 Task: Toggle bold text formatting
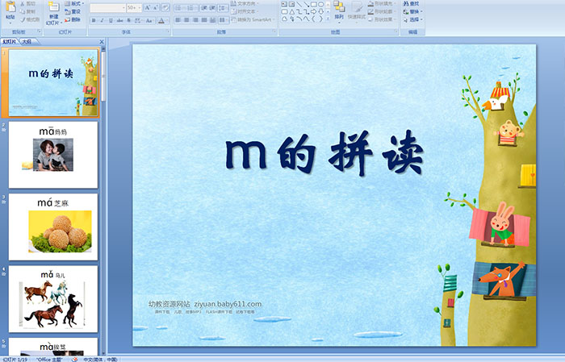(94, 20)
